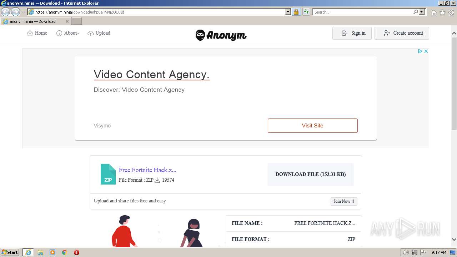
Task: Click the download count arrow icon
Action: (157, 180)
